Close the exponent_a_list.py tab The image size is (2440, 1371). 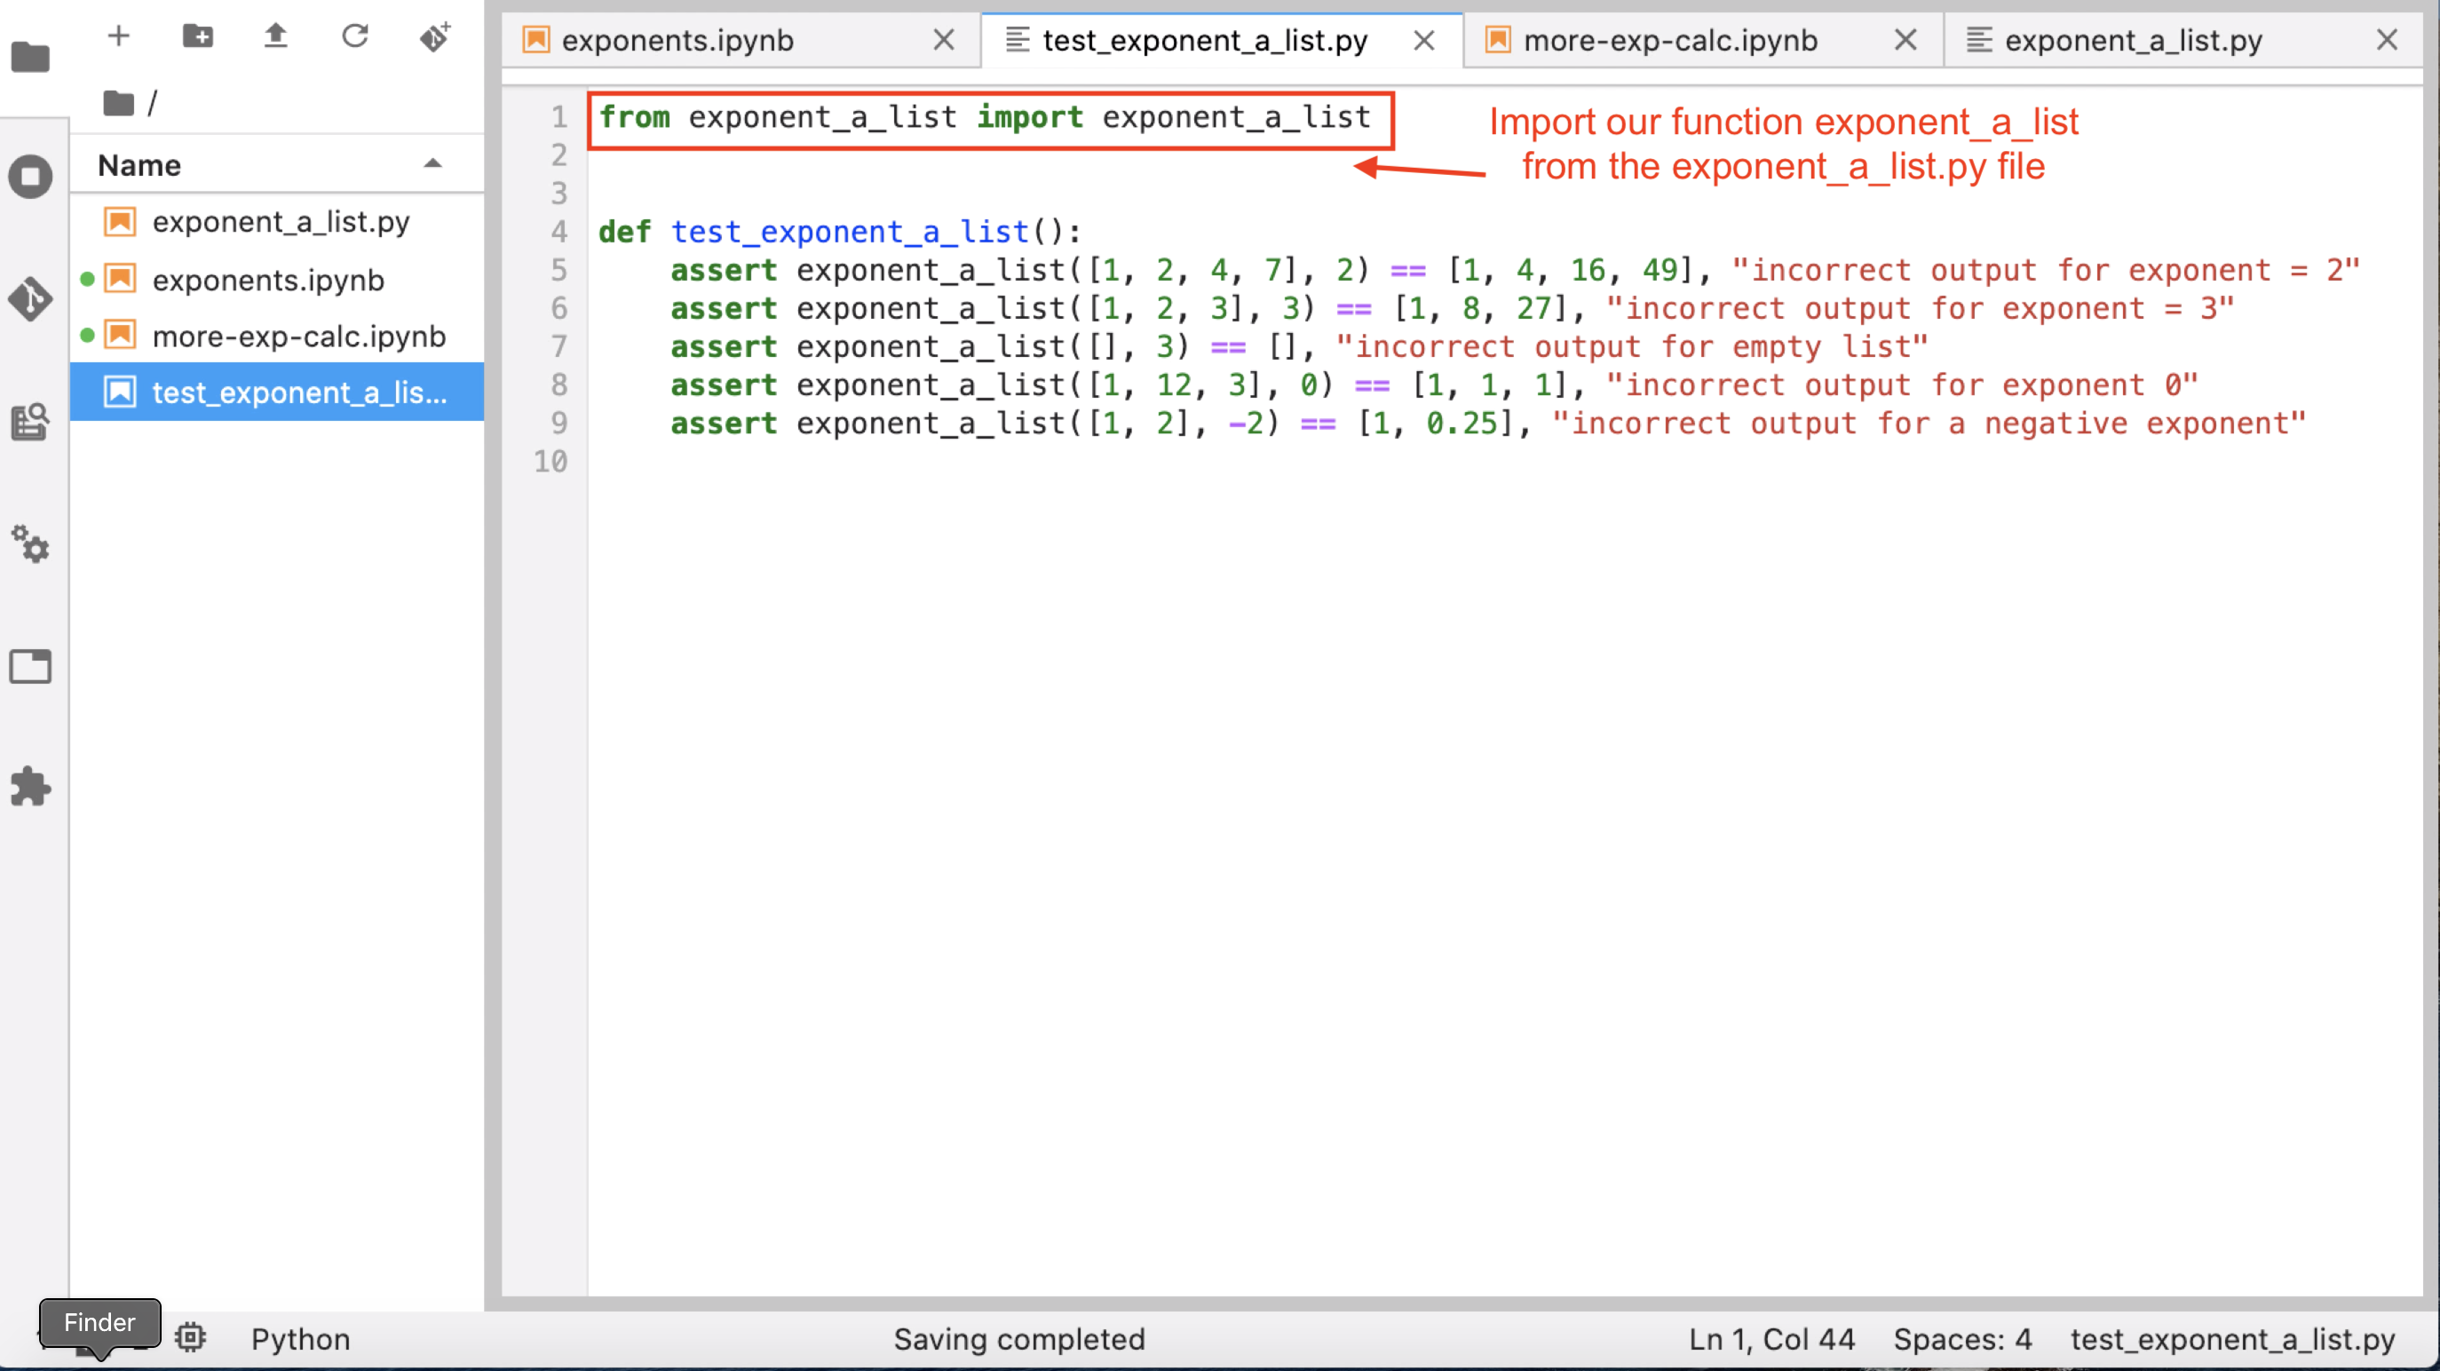pos(2387,41)
